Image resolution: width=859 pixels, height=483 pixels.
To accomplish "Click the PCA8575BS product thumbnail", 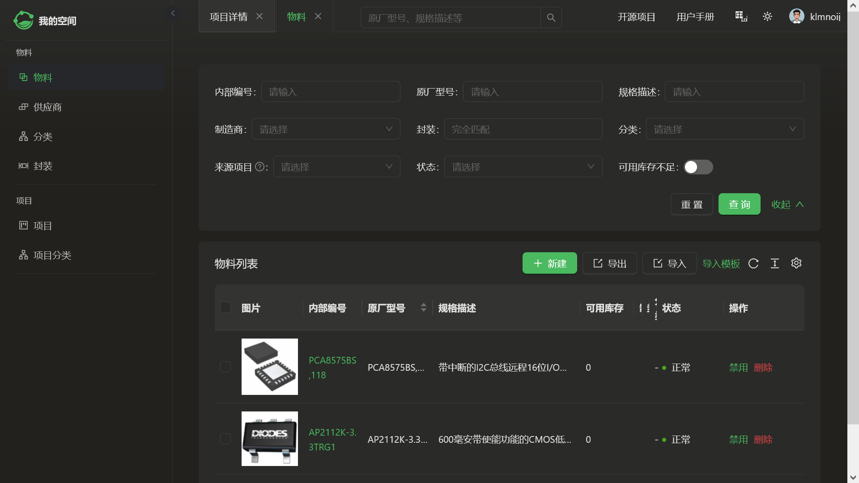I will 269,366.
